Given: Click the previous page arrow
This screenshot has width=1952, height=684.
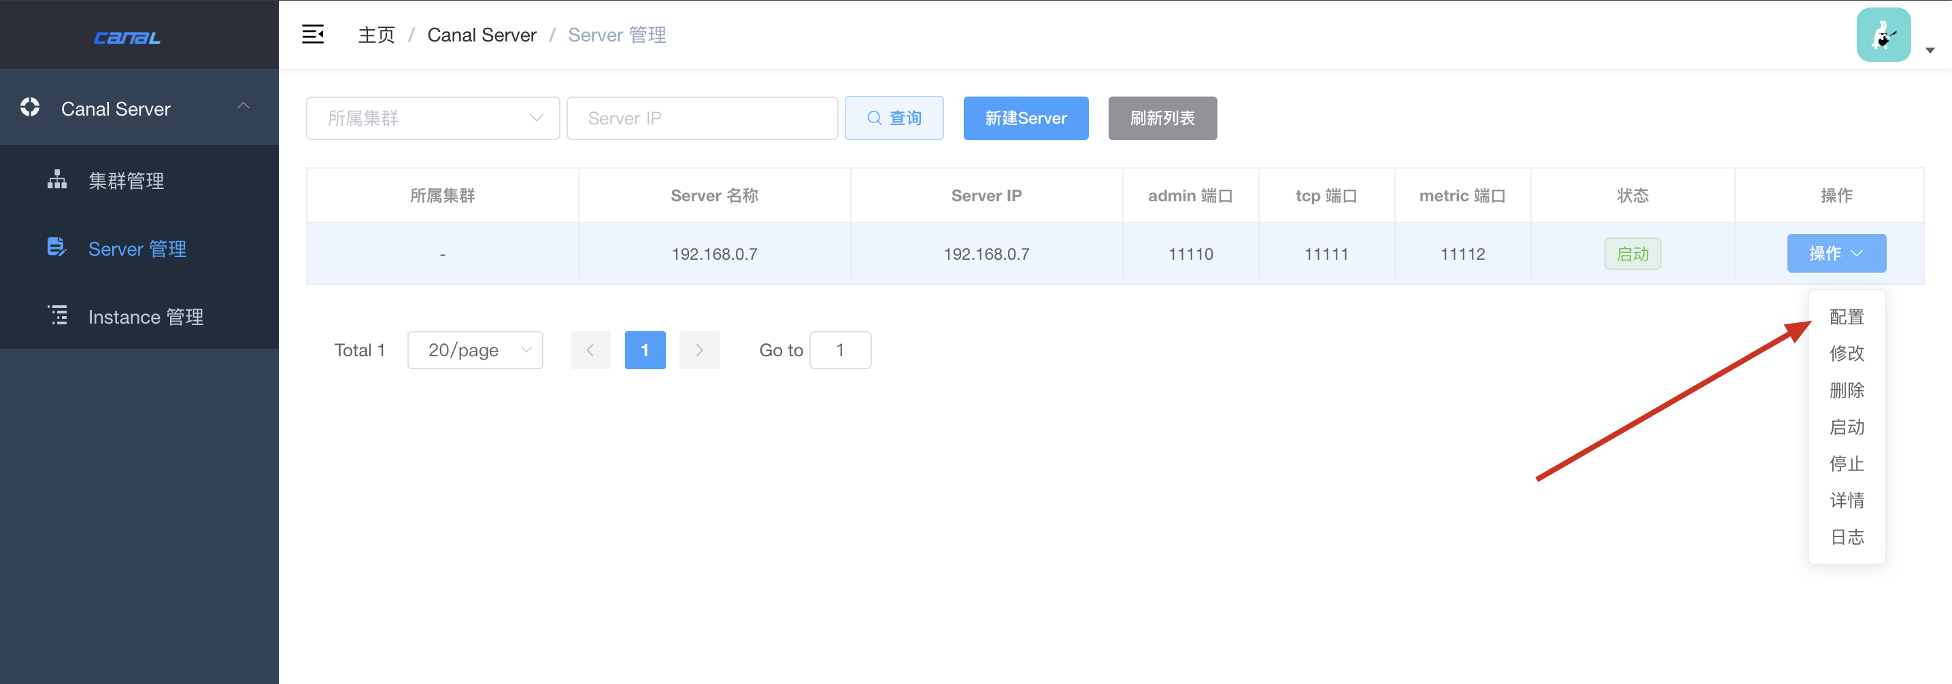Looking at the screenshot, I should [x=590, y=350].
